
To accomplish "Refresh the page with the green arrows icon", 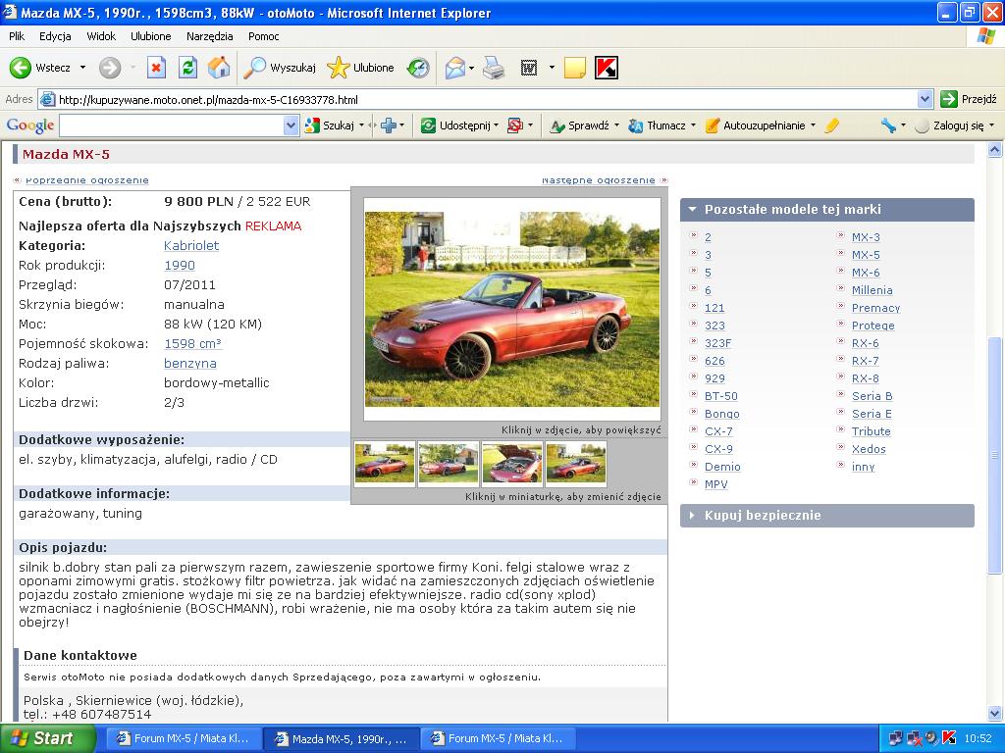I will pos(187,68).
